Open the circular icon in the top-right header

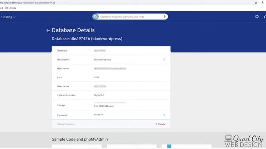[257, 17]
